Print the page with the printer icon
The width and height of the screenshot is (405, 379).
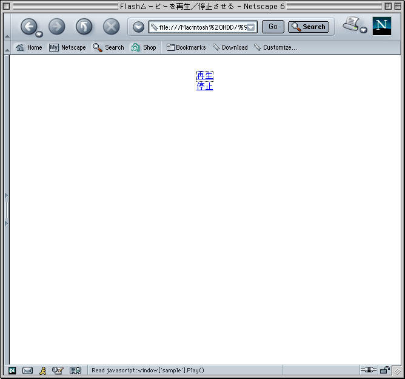(x=351, y=24)
